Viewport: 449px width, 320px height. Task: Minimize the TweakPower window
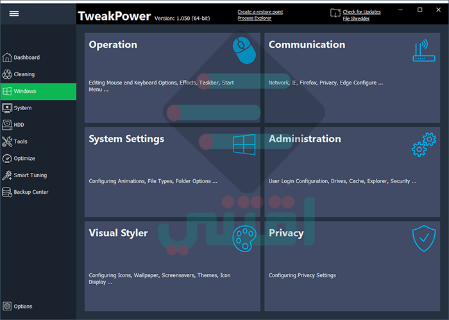pyautogui.click(x=401, y=10)
